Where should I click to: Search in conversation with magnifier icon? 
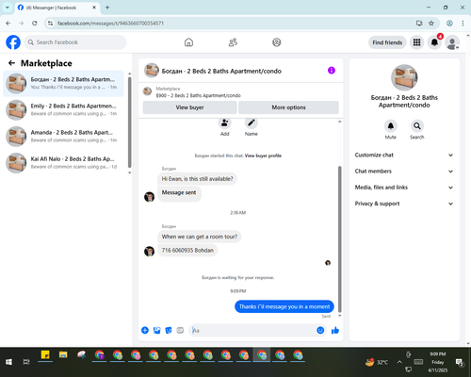[x=417, y=126]
